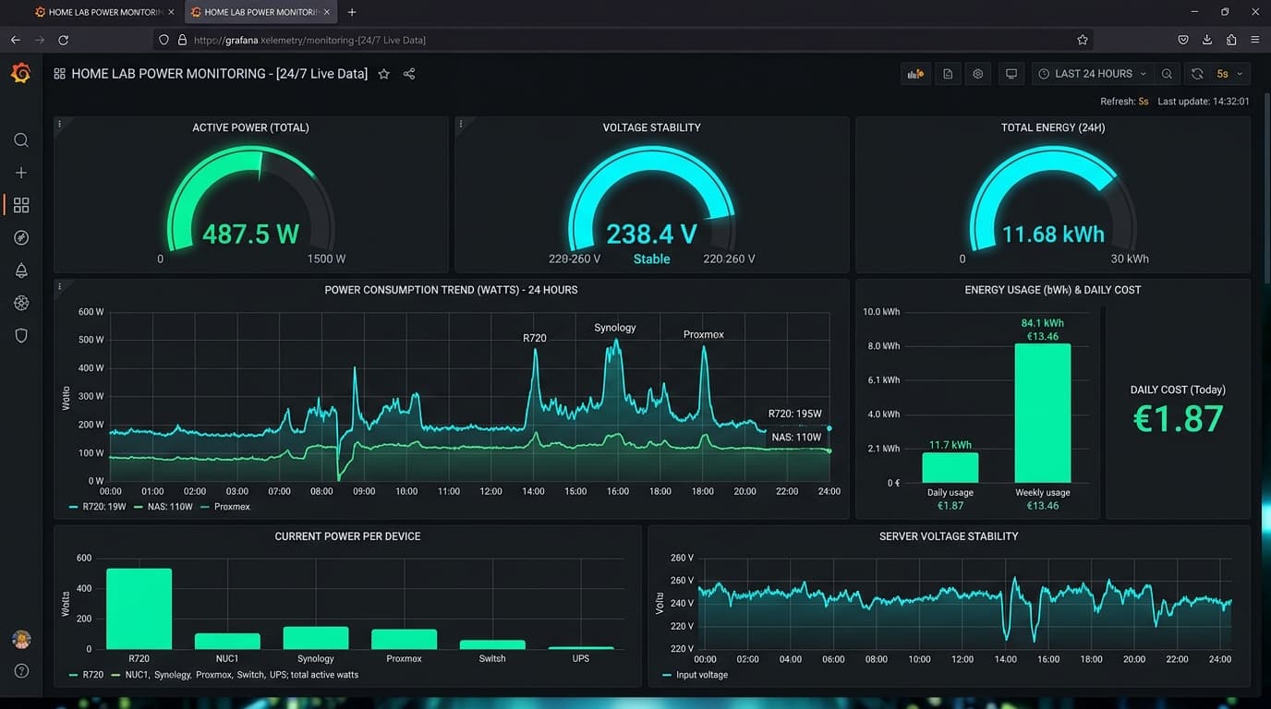Screen dimensions: 1271x709
Task: Open the 5s refresh interval dropdown
Action: (x=1229, y=74)
